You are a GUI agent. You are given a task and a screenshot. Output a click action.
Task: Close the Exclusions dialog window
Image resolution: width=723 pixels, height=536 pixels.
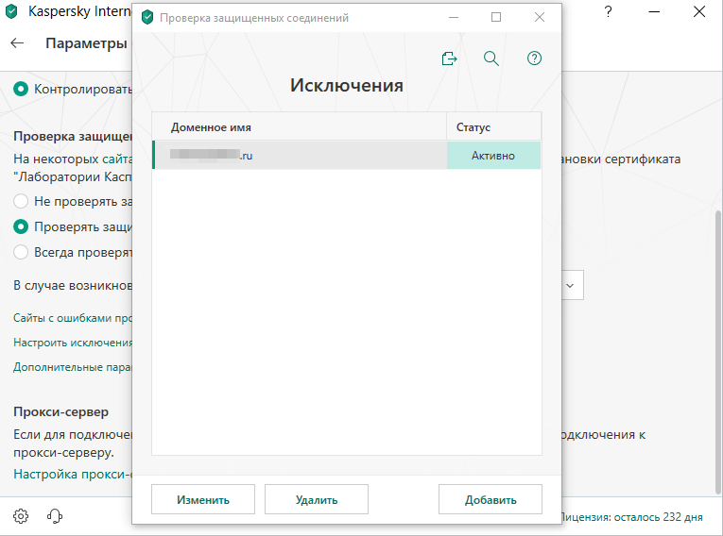point(540,18)
